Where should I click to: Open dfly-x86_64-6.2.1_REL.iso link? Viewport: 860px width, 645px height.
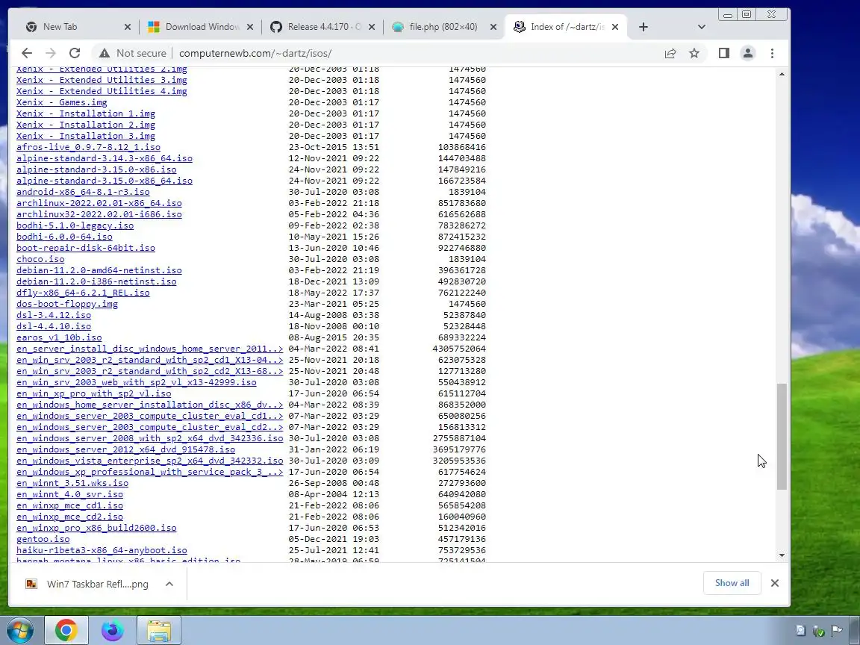pos(83,293)
